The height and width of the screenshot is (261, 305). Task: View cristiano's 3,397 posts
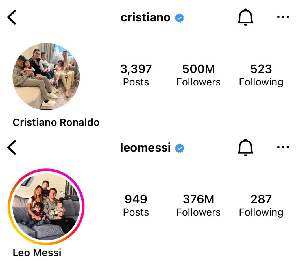tap(136, 75)
